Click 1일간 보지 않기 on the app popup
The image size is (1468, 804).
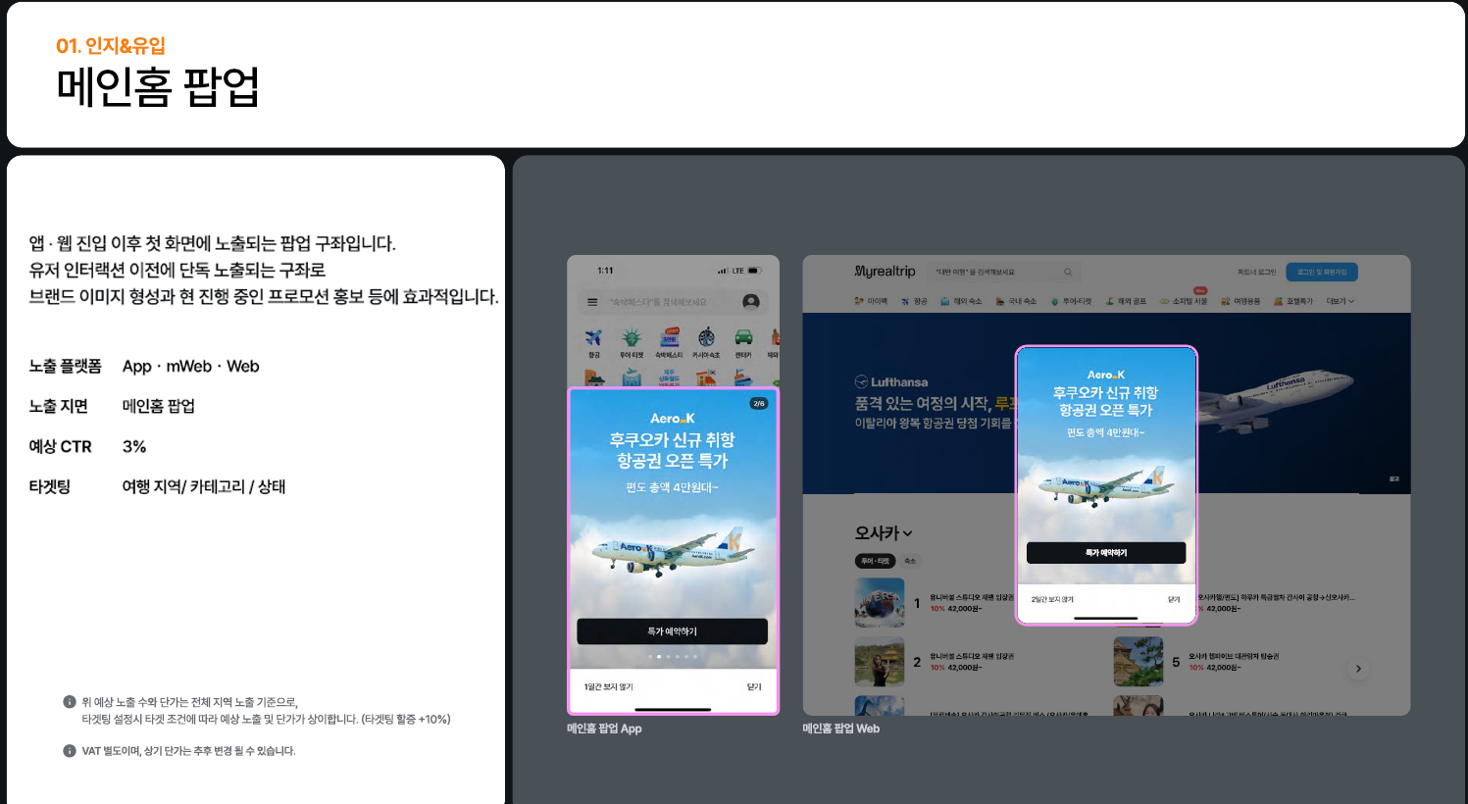coord(609,687)
